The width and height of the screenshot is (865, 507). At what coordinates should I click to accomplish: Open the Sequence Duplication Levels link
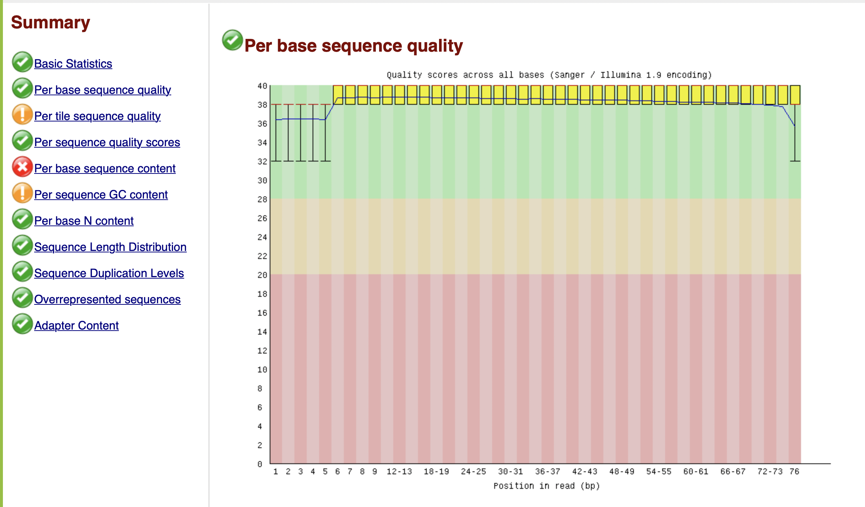coord(109,273)
